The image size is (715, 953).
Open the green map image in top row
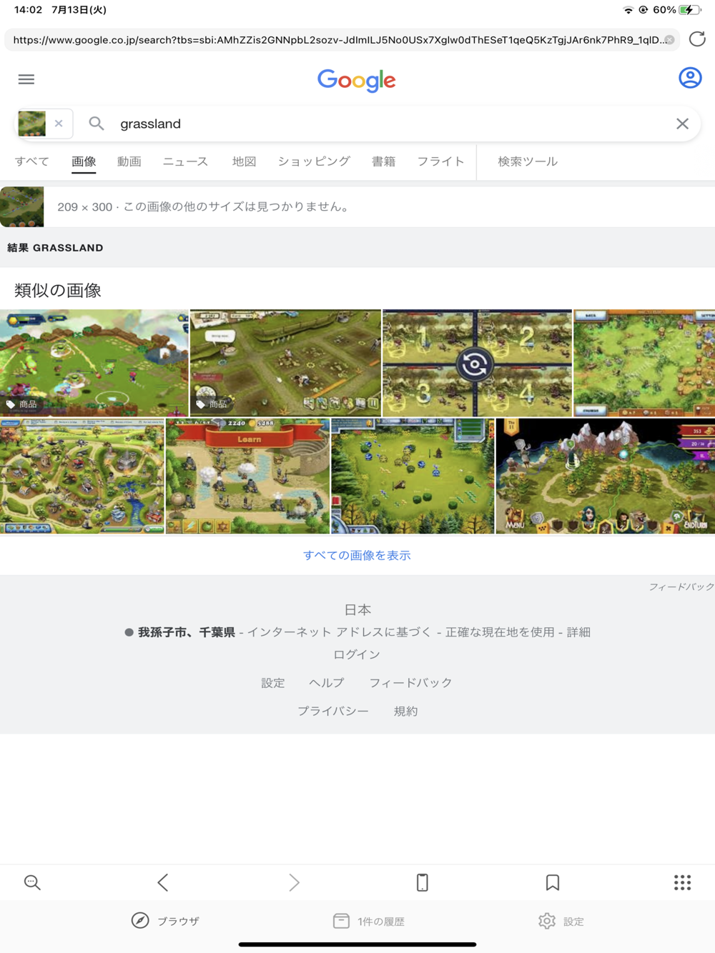644,363
